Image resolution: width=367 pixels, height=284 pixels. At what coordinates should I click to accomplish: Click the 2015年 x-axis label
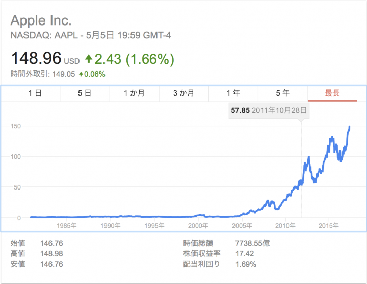tap(329, 226)
